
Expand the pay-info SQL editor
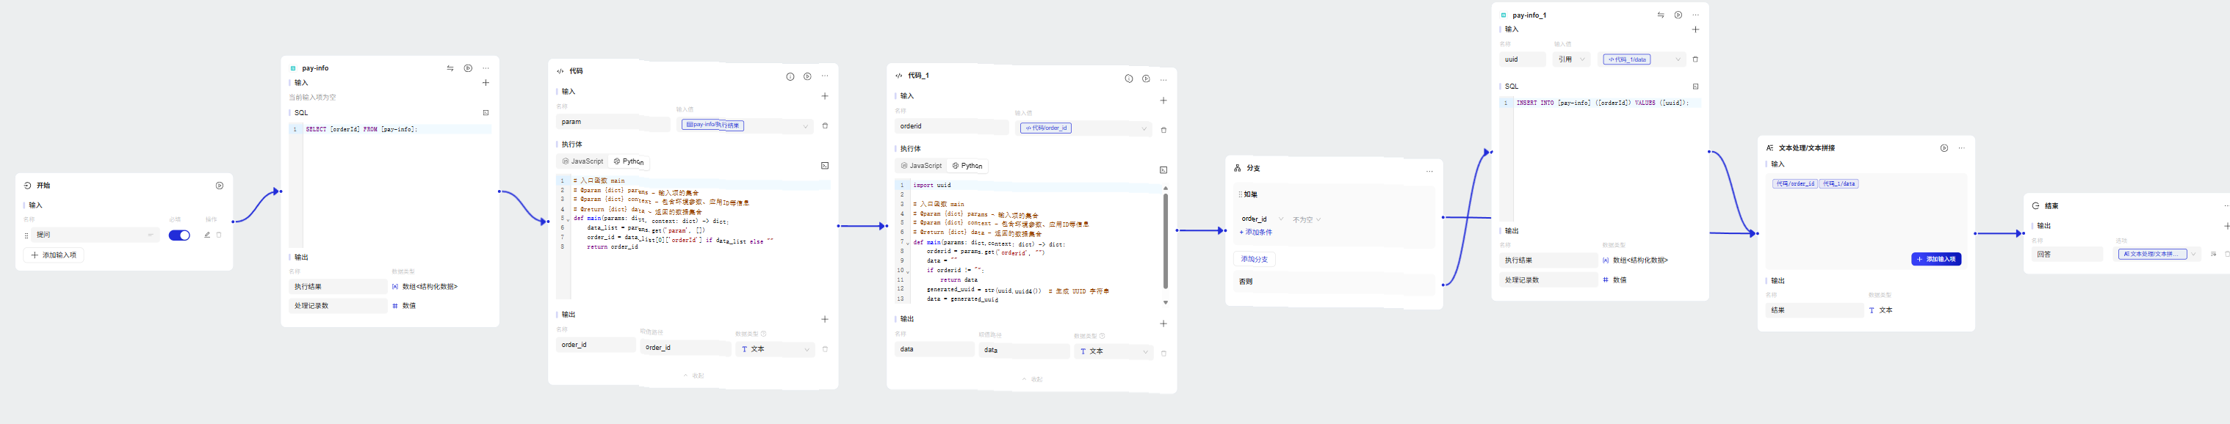(486, 112)
